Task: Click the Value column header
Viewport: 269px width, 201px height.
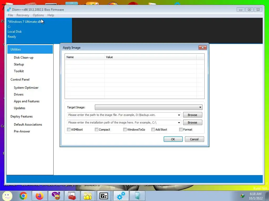Action: [151, 57]
